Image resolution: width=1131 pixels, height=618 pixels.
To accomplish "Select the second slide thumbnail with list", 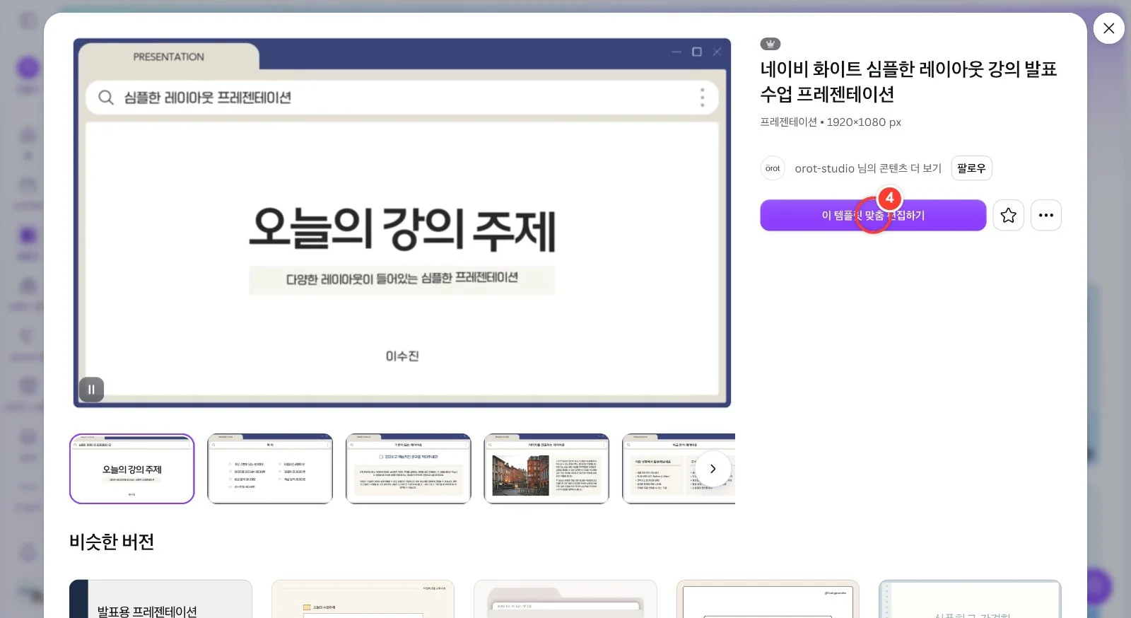I will pyautogui.click(x=270, y=469).
